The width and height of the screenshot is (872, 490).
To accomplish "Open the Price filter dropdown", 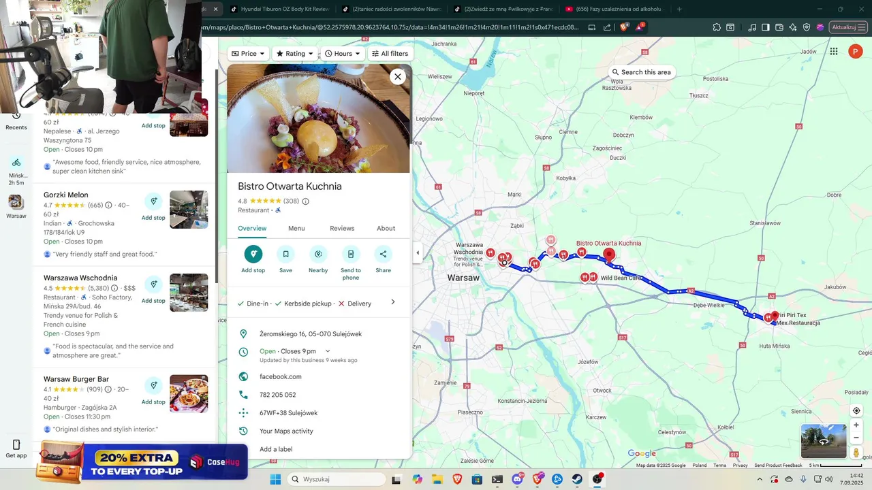I will point(248,54).
